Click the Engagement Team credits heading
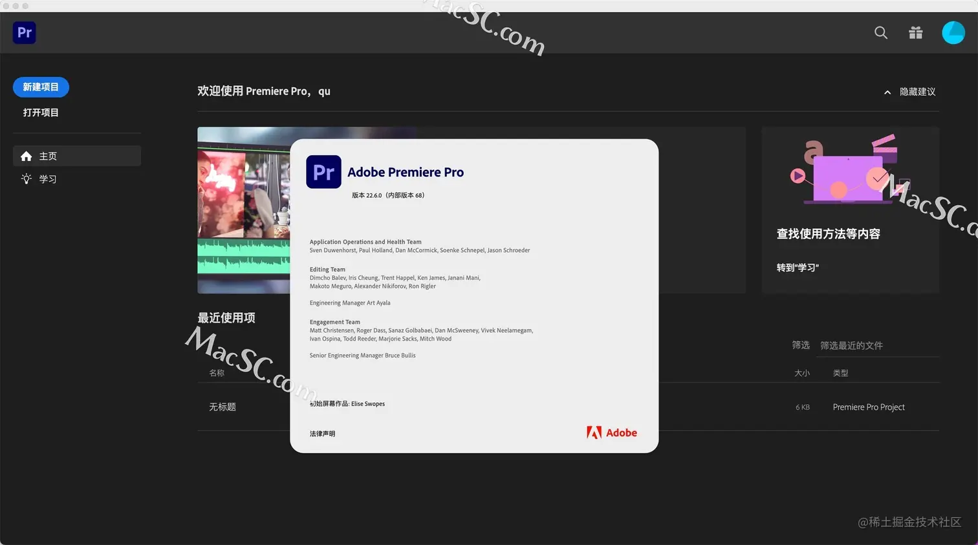 [x=334, y=322]
